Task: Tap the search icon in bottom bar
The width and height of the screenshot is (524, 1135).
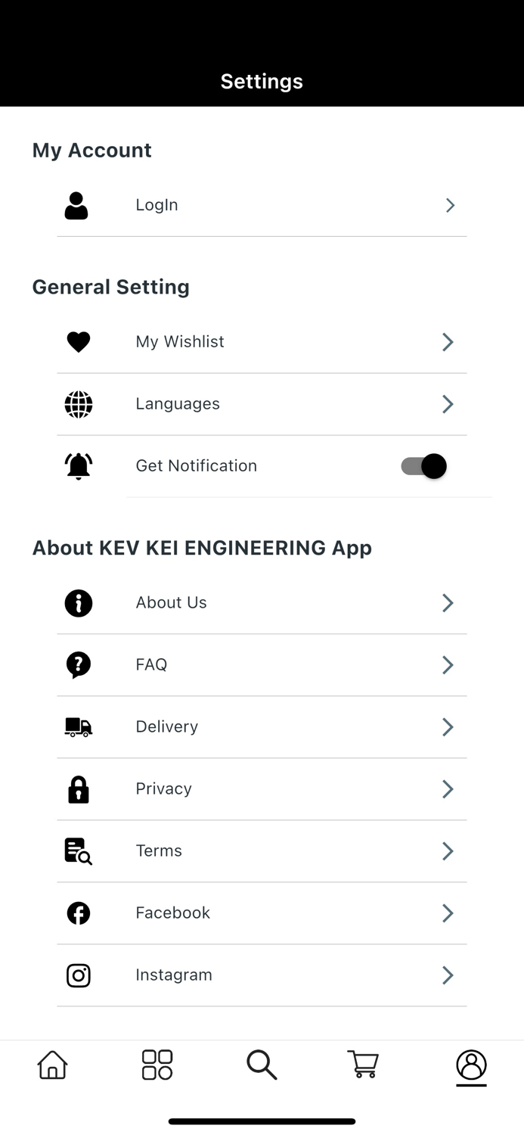Action: 262,1065
